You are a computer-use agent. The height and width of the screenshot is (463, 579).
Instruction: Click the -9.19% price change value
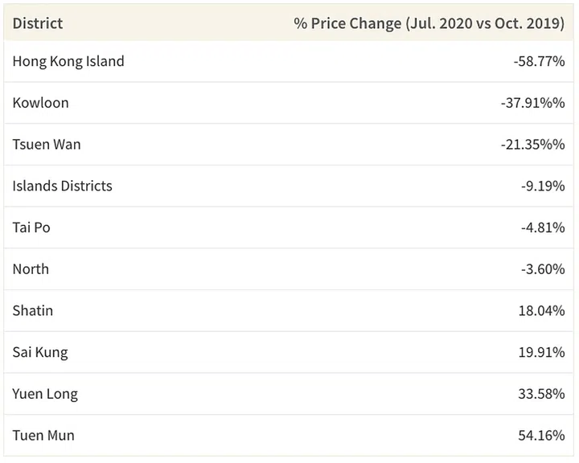click(x=543, y=186)
